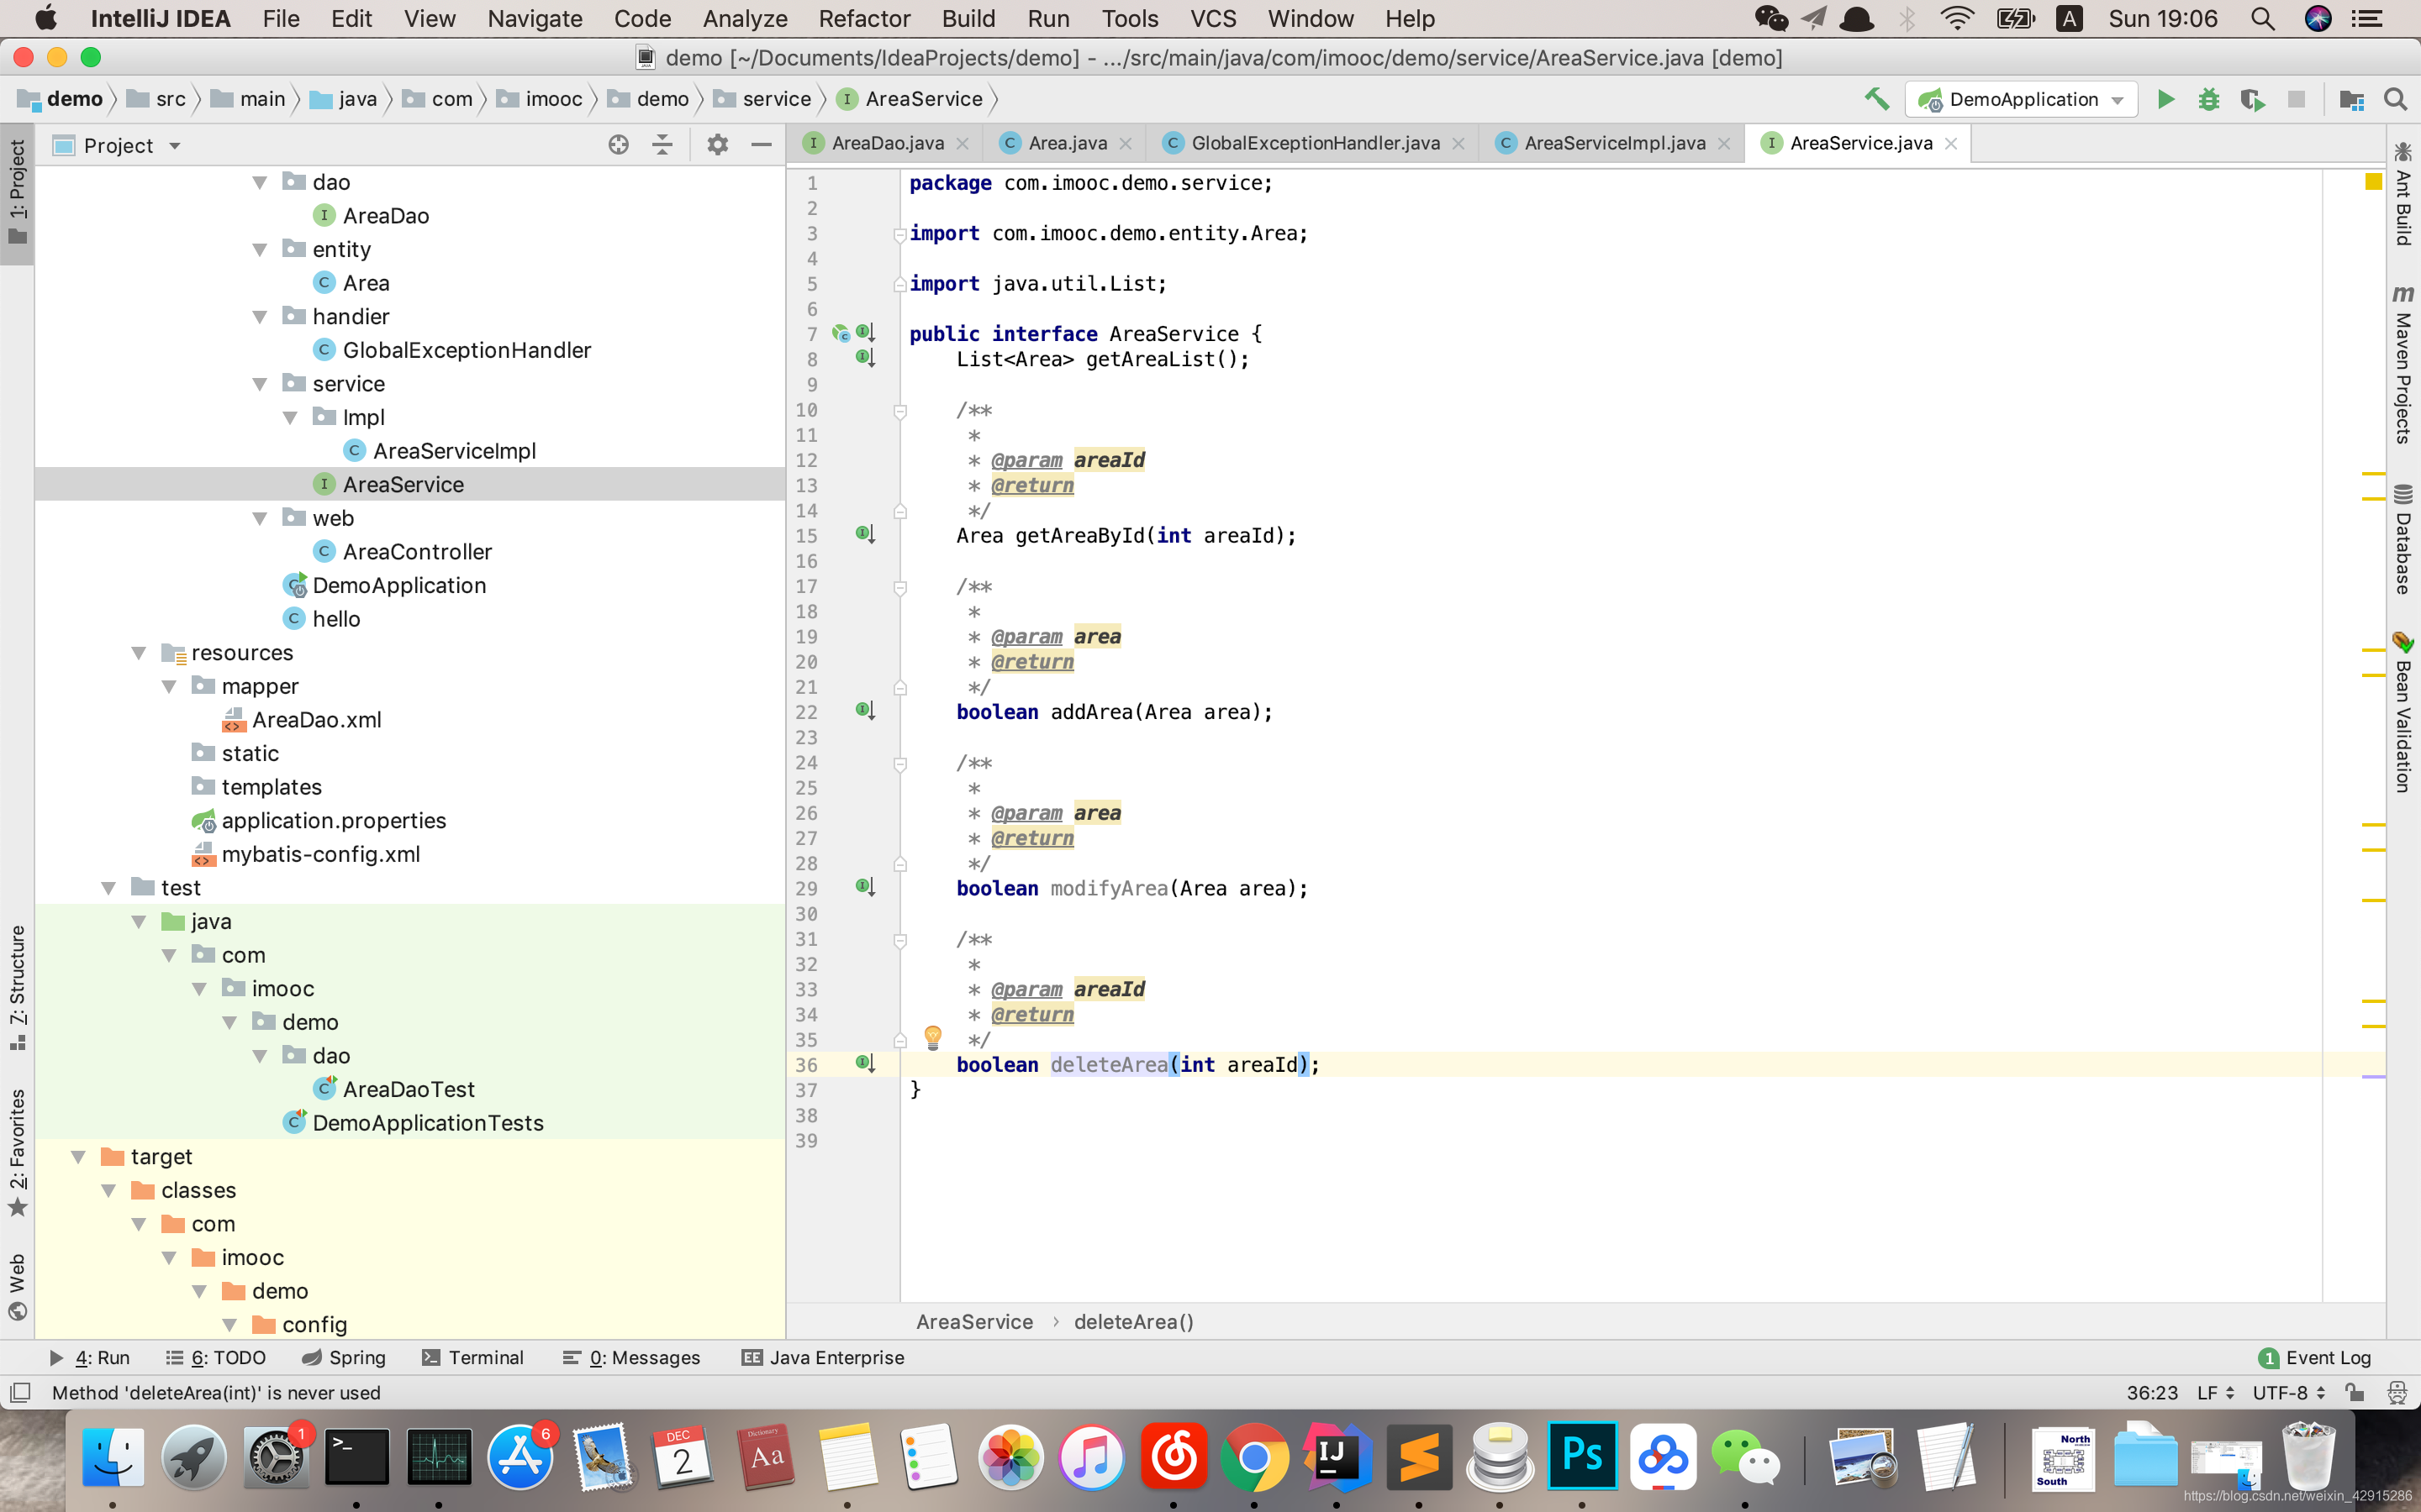Click the yellow inspection status indicator
The width and height of the screenshot is (2421, 1512).
tap(2373, 182)
